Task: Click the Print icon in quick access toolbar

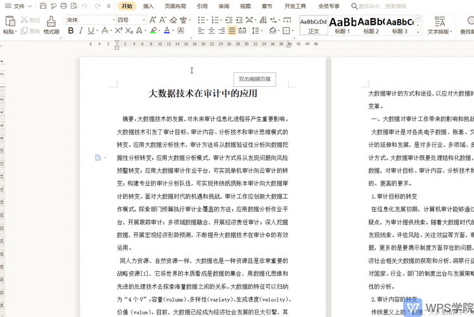Action: click(63, 6)
